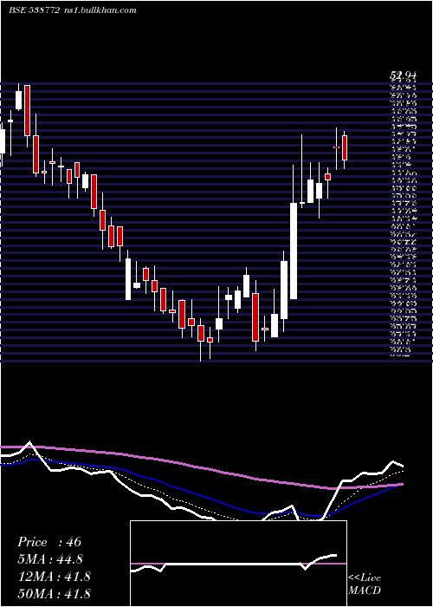This screenshot has width=433, height=607.
Task: Click the 'Price : 46' label
Action: [49, 542]
